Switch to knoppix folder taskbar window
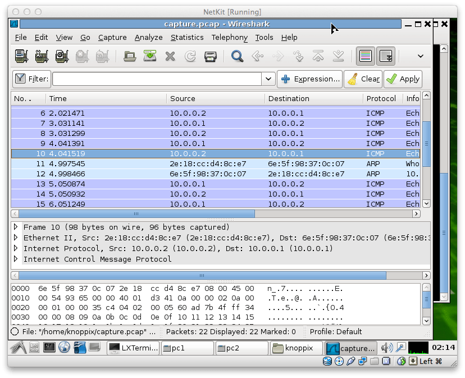 click(x=297, y=348)
